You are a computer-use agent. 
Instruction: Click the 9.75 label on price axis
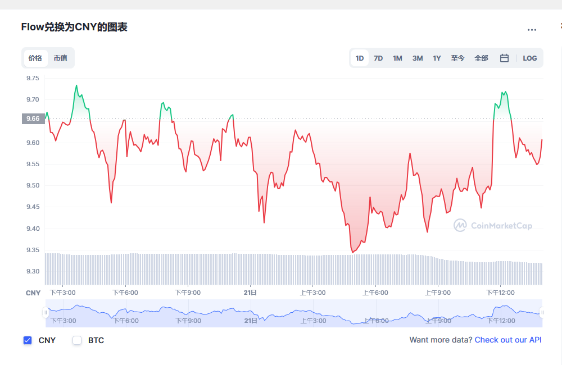tap(33, 78)
